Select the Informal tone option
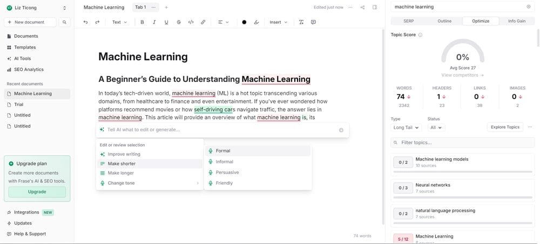Viewport: 540px width, 244px height. [258, 162]
